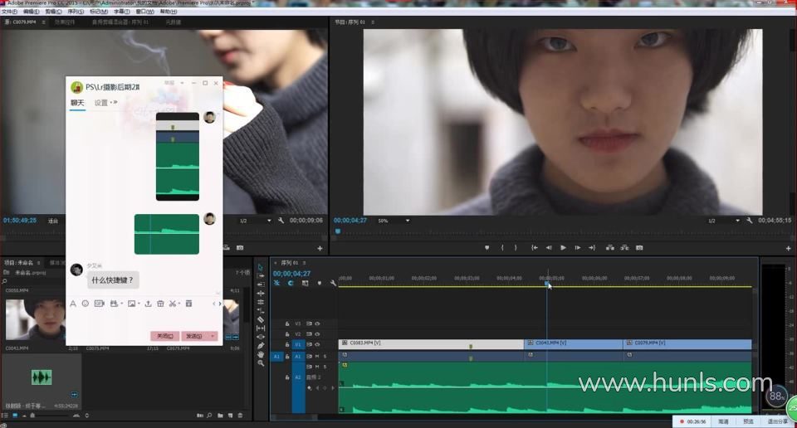
Task: Step back one frame in Program monitor
Action: click(549, 248)
